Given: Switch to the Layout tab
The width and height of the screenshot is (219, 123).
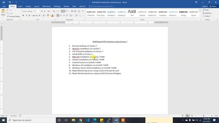Looking at the screenshot, I should [37, 6].
